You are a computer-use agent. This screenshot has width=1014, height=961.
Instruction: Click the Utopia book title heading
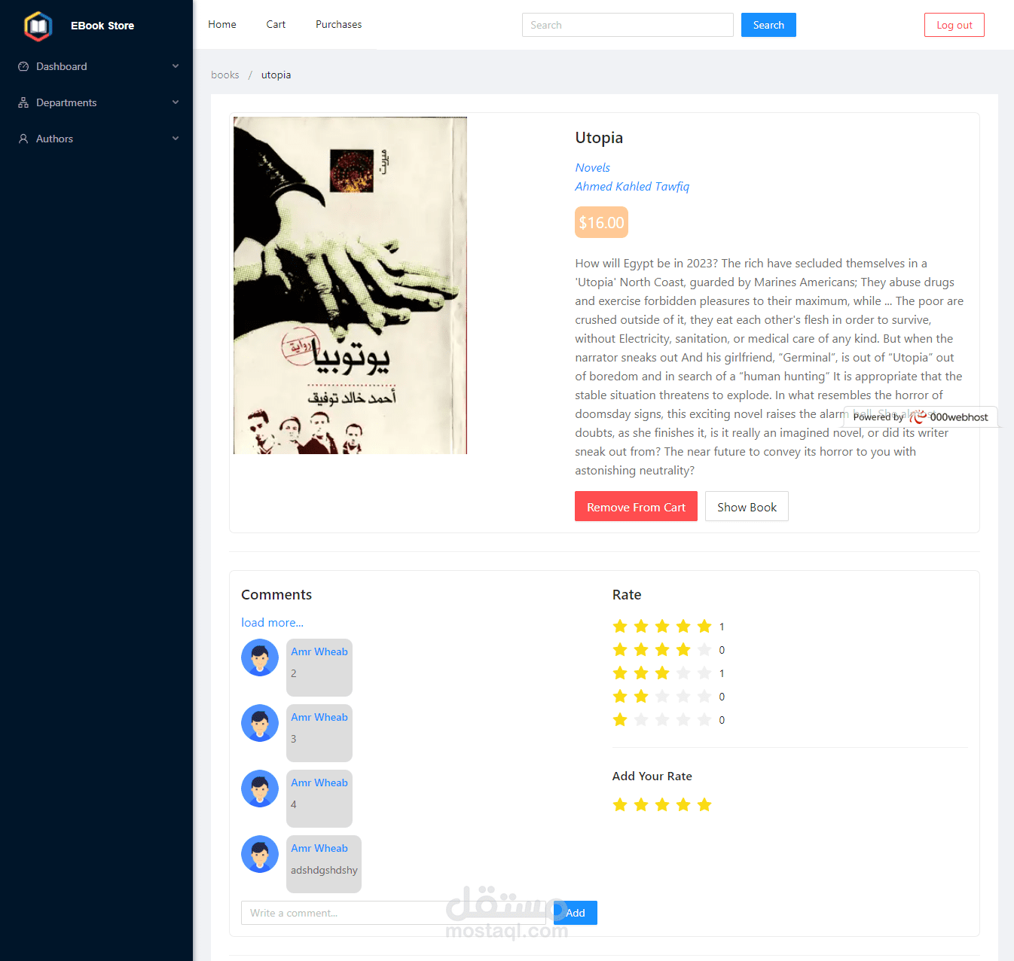tap(599, 138)
